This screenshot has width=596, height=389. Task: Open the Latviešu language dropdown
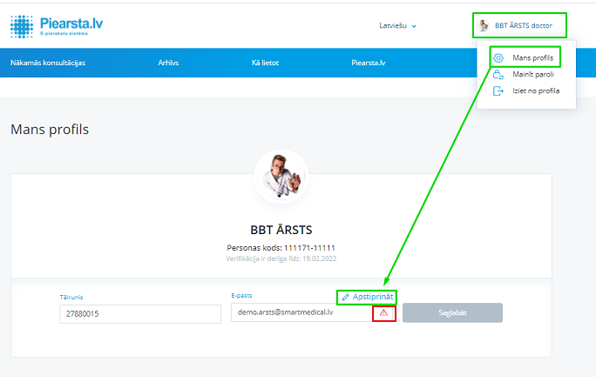click(398, 26)
